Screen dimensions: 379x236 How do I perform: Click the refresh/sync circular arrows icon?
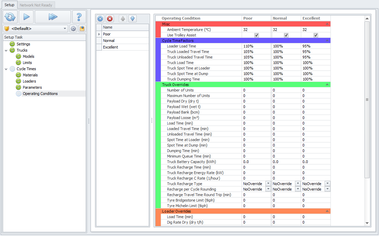[10, 17]
